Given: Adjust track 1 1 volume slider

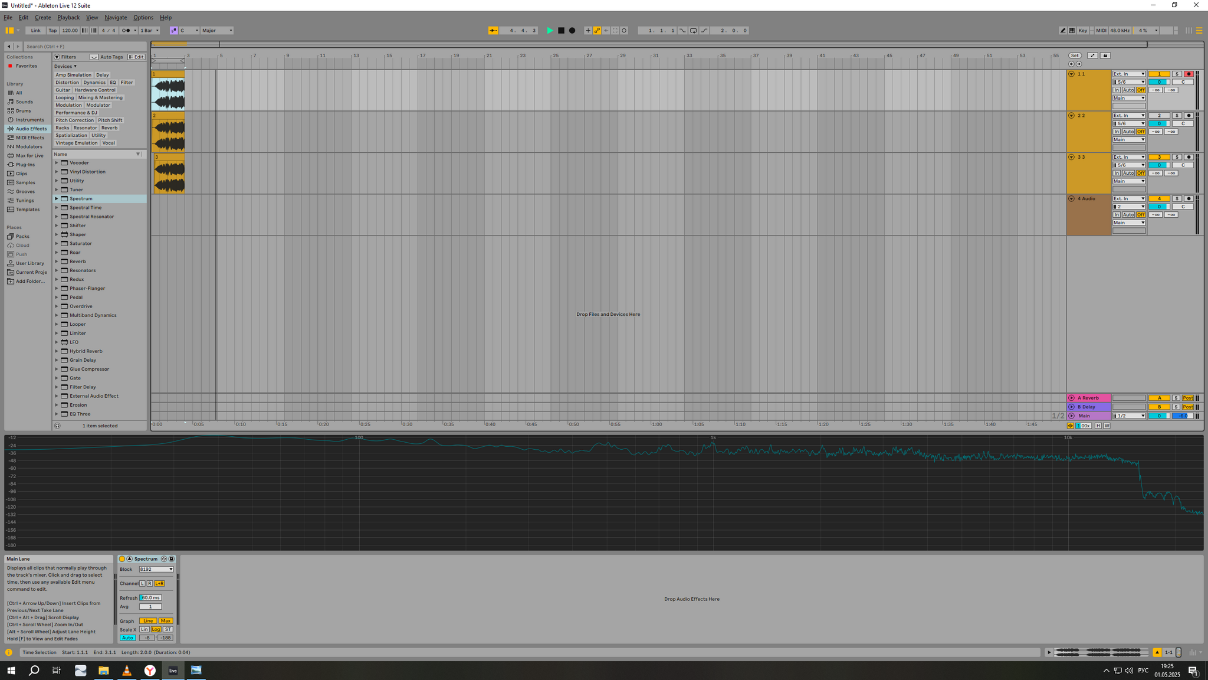Looking at the screenshot, I should point(1158,82).
